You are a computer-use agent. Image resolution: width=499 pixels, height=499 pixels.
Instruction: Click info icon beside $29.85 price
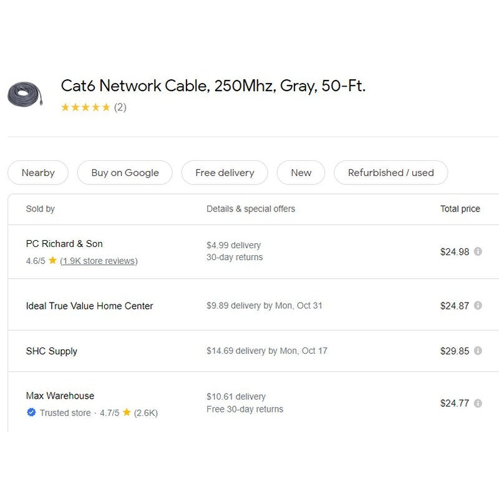pos(478,351)
